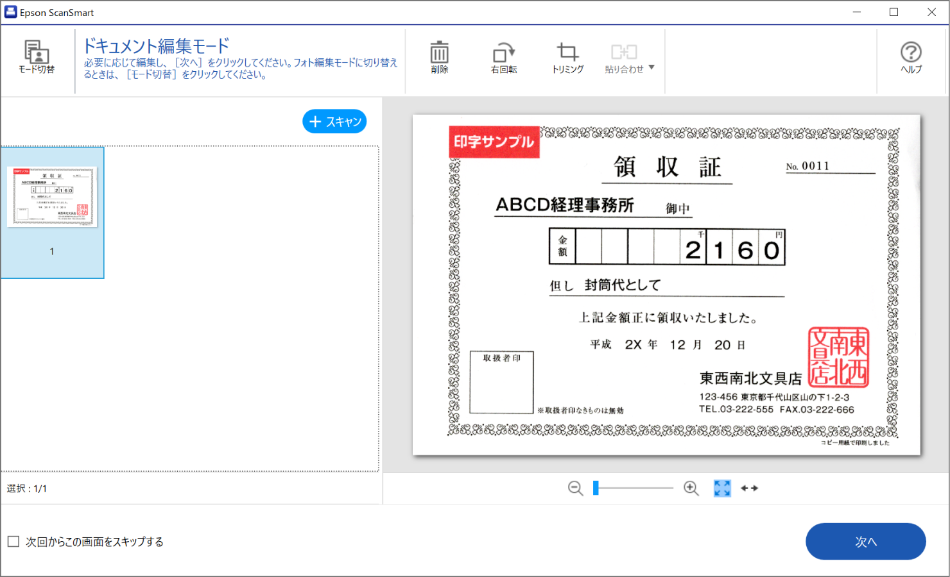Click the scanned receipt preview image
This screenshot has height=577, width=950.
[666, 285]
